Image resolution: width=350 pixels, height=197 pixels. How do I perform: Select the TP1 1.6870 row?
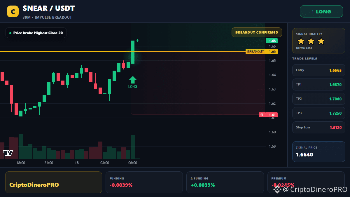(x=319, y=84)
